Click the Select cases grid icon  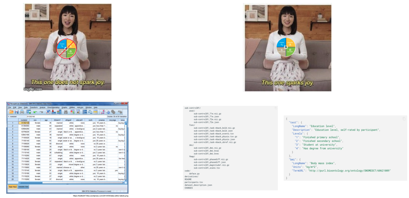click(x=95, y=112)
